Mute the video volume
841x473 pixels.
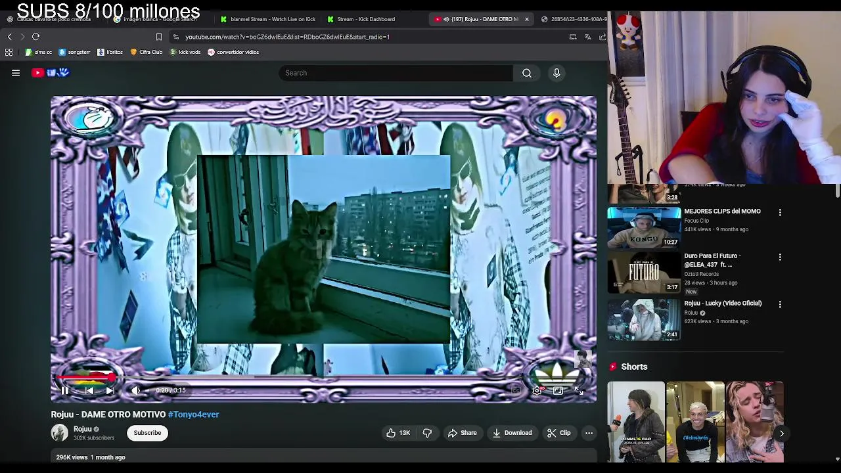click(135, 390)
